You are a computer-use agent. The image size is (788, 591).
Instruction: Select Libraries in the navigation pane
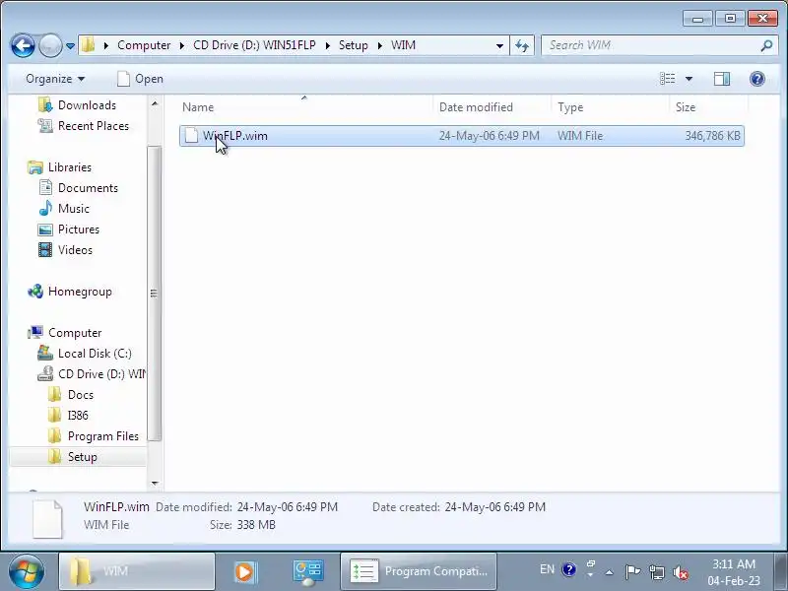point(60,166)
